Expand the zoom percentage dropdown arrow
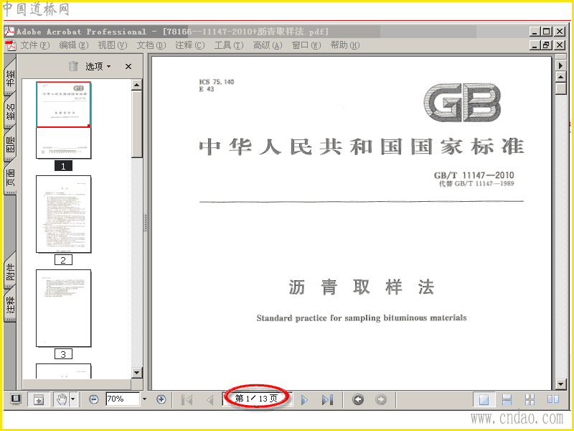Viewport: 574px width, 431px height. (x=144, y=399)
